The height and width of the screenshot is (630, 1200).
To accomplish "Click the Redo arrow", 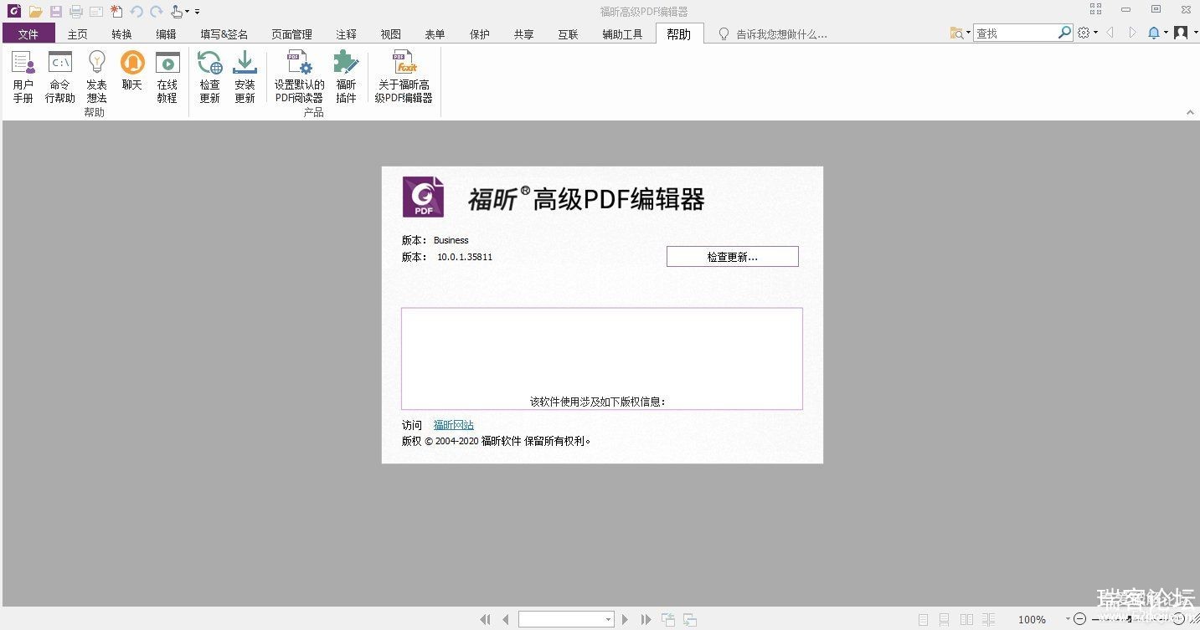I will [157, 12].
